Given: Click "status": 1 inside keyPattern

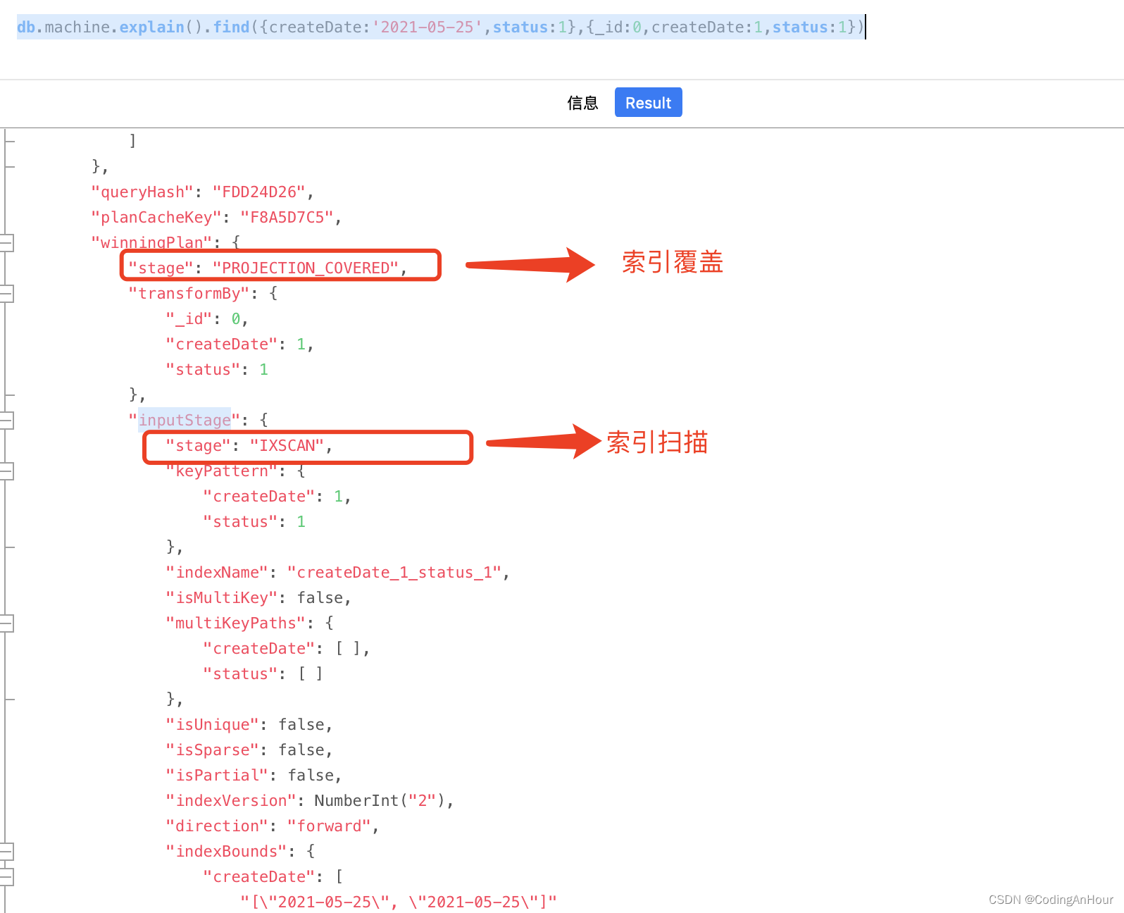Looking at the screenshot, I should click(254, 521).
